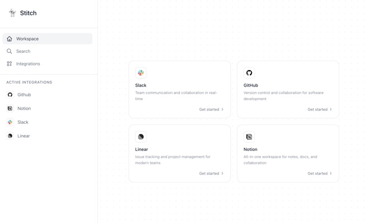The width and height of the screenshot is (365, 223).
Task: Click the Workspace home icon
Action: (10, 39)
